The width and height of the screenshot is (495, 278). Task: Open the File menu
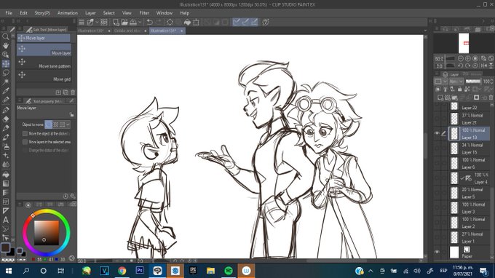click(9, 13)
